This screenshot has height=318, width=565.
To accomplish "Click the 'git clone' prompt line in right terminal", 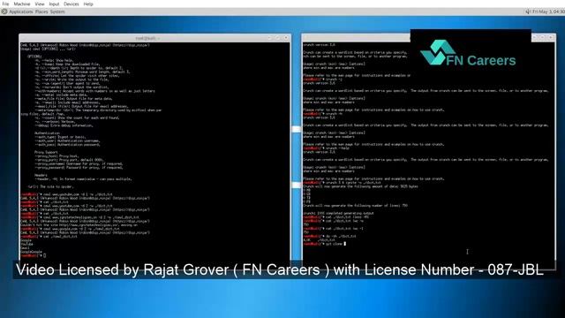I will pos(325,244).
